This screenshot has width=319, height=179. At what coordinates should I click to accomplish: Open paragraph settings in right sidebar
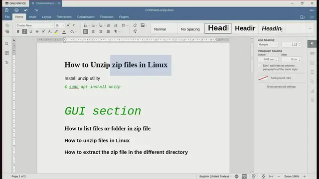tap(312, 44)
